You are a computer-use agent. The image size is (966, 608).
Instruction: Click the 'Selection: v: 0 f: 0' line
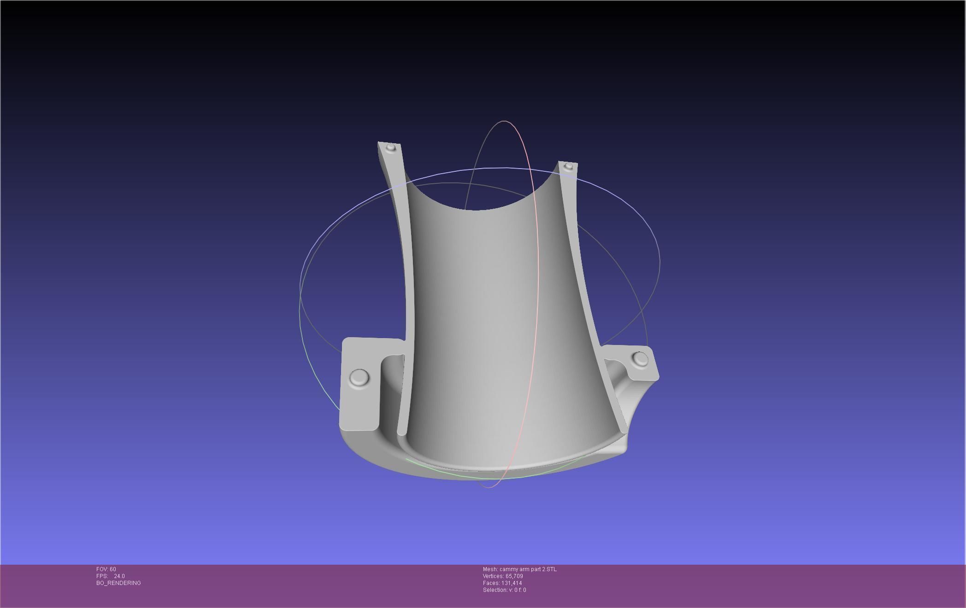click(x=504, y=590)
